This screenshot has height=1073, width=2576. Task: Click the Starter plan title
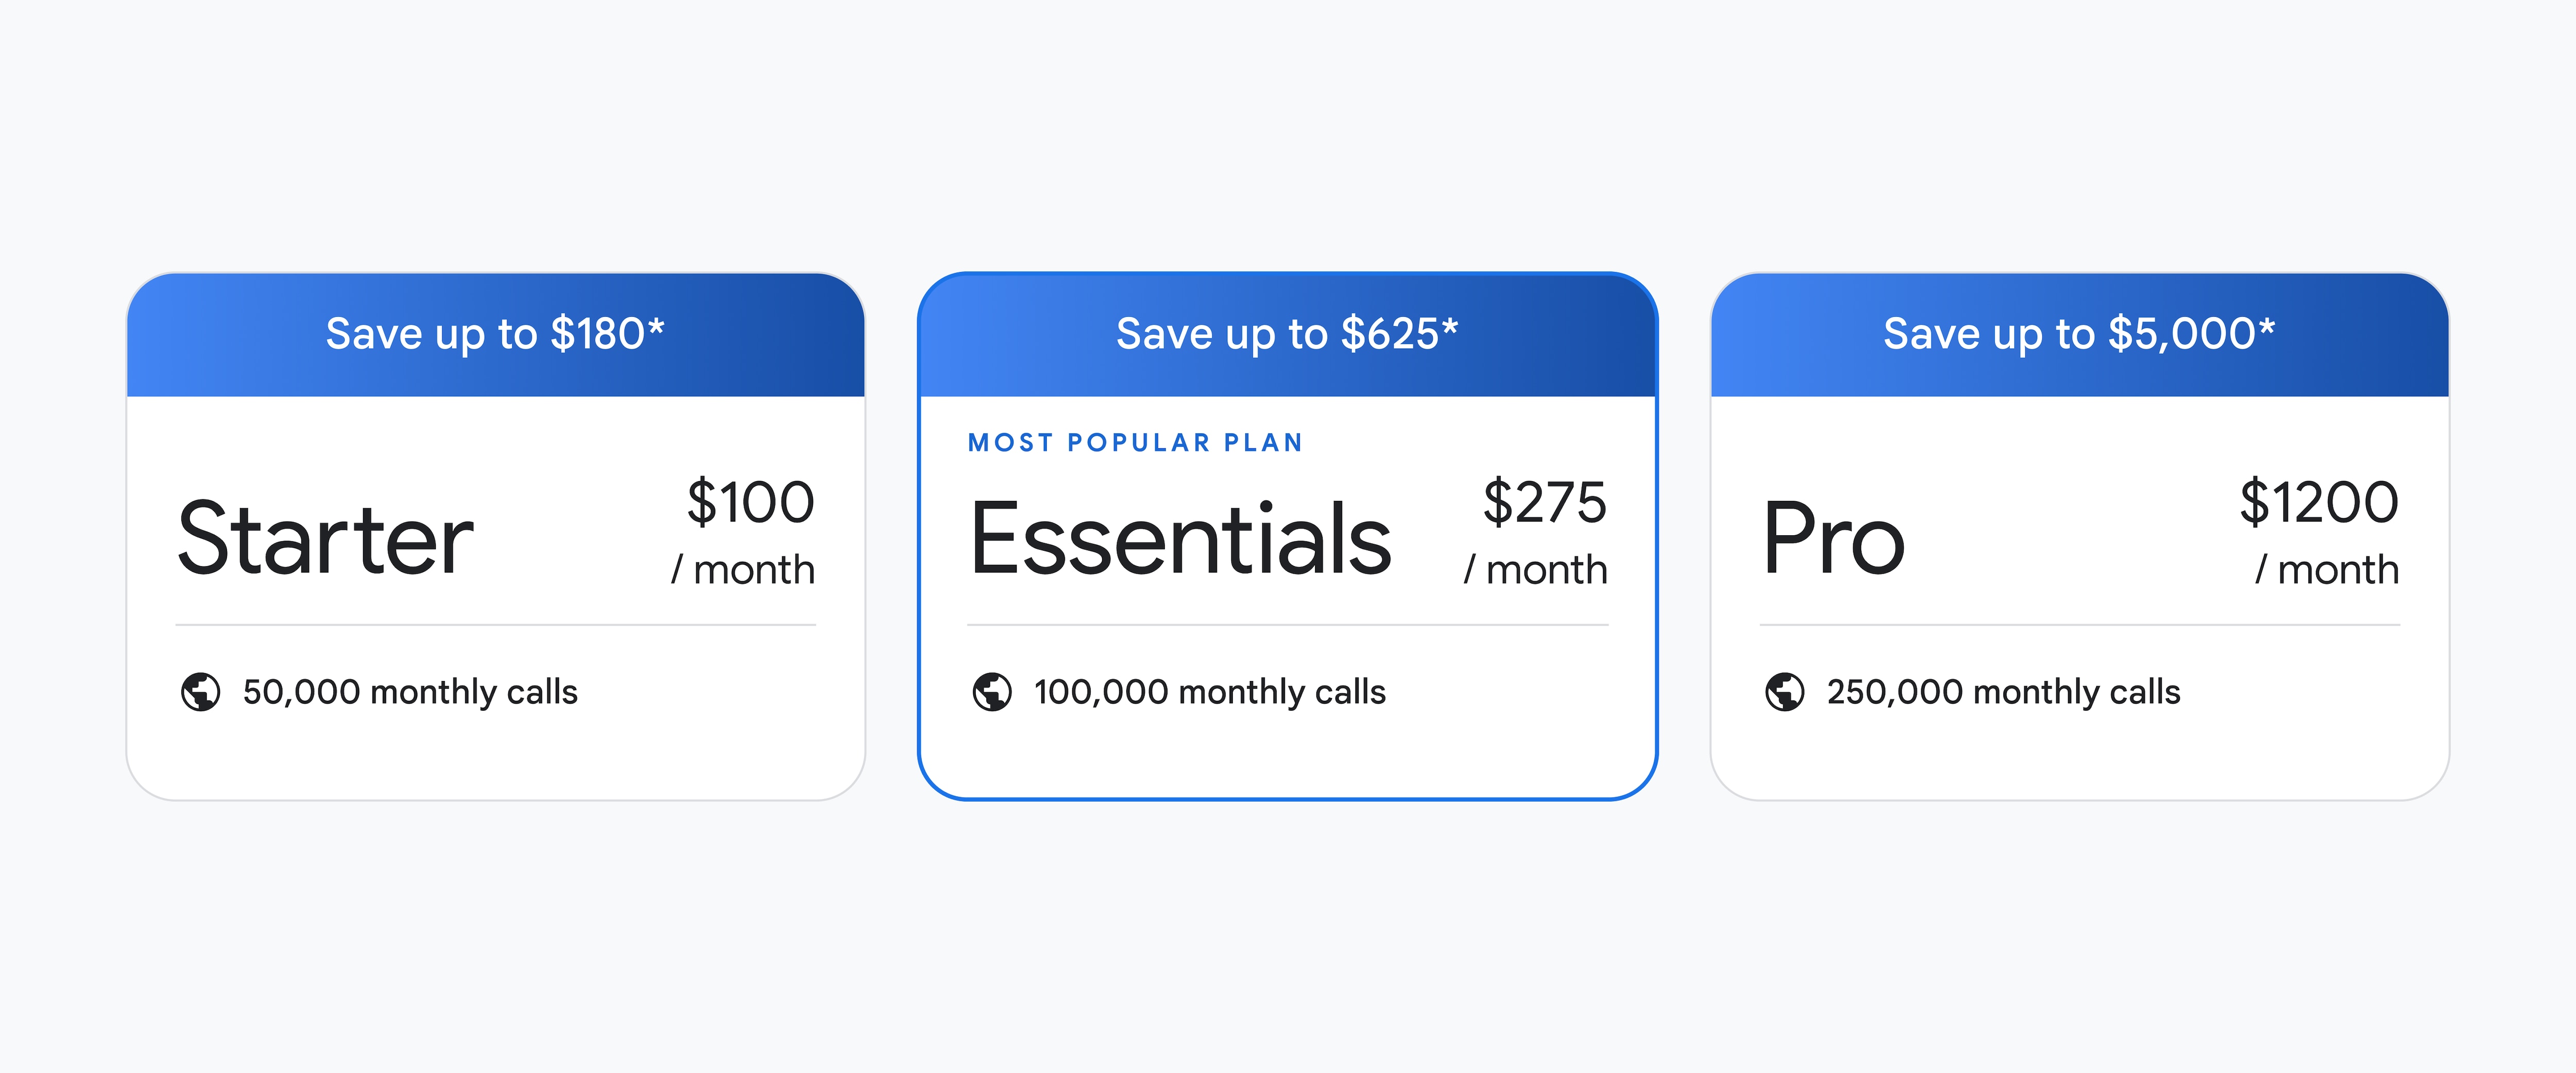pyautogui.click(x=325, y=539)
